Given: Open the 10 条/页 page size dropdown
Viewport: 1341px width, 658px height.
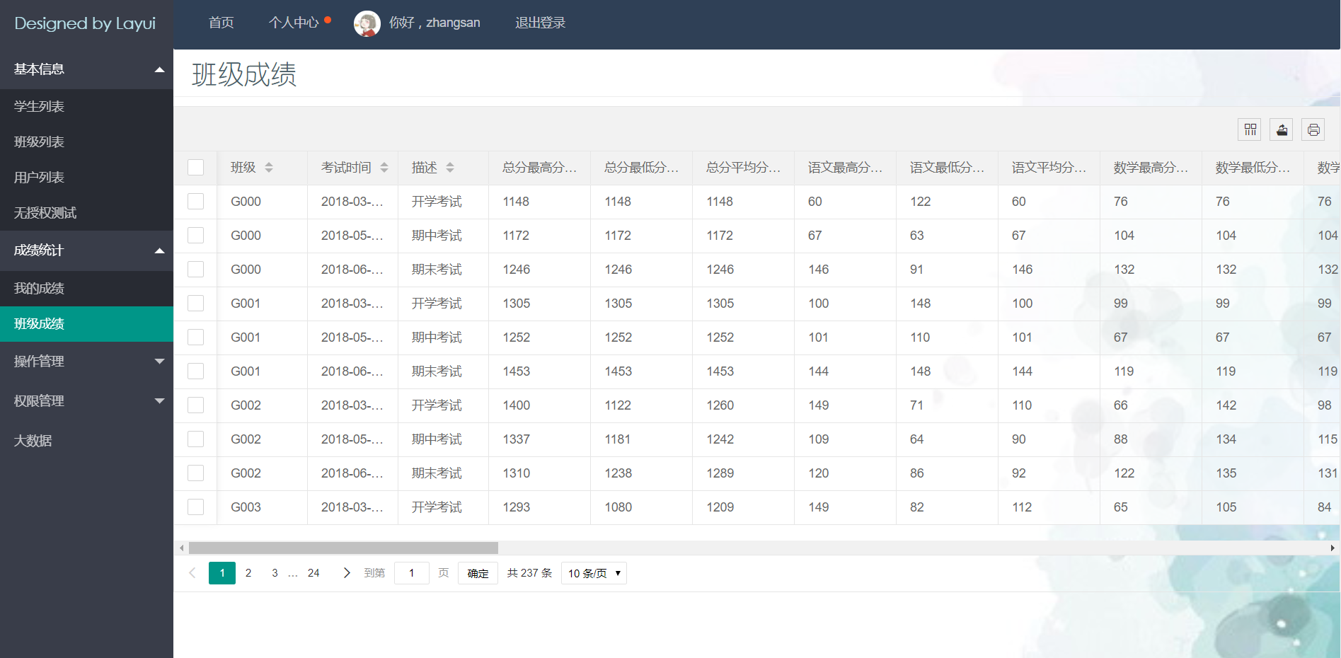Looking at the screenshot, I should tap(594, 573).
